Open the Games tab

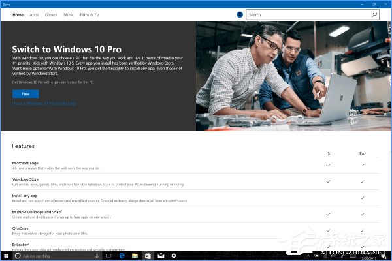pyautogui.click(x=51, y=14)
